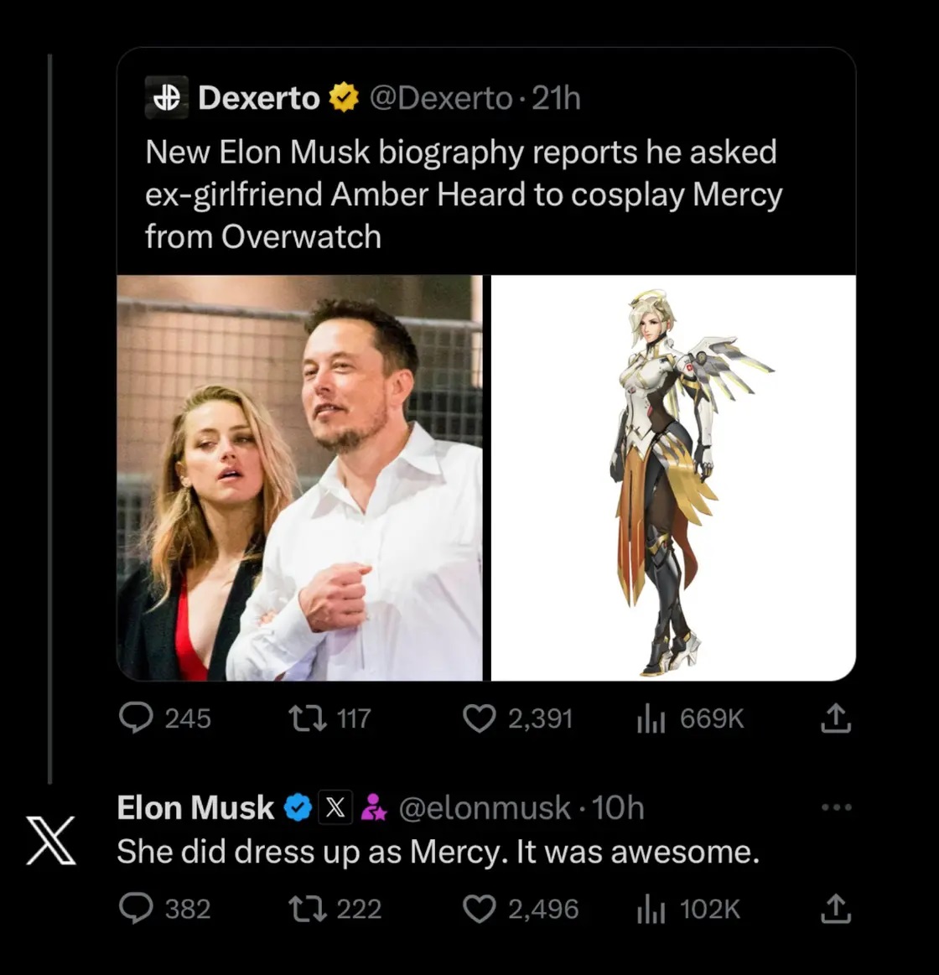Image resolution: width=939 pixels, height=975 pixels.
Task: Reply to Elon Musk's tweet
Action: click(x=137, y=909)
